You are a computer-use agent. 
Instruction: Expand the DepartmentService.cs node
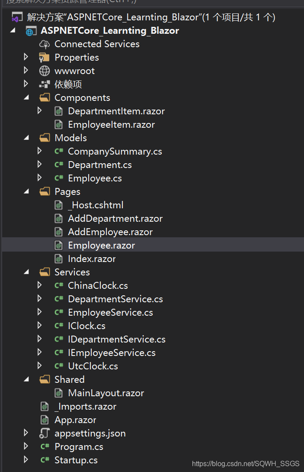tap(39, 299)
